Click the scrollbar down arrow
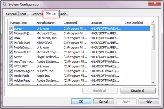 point(153,83)
